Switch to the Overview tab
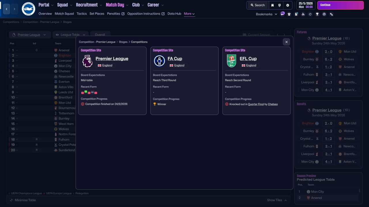This screenshot has height=207, width=369. tap(45, 14)
